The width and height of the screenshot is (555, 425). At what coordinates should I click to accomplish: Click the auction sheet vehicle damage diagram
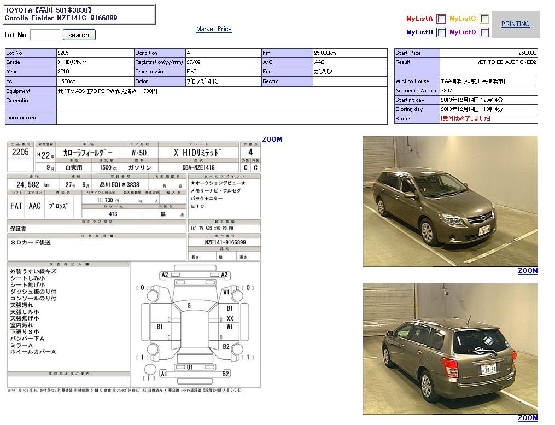194,325
